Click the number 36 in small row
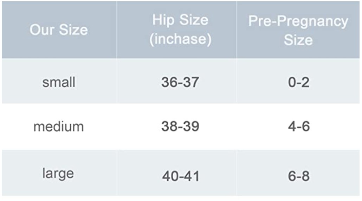This screenshot has width=362, height=201. point(169,82)
